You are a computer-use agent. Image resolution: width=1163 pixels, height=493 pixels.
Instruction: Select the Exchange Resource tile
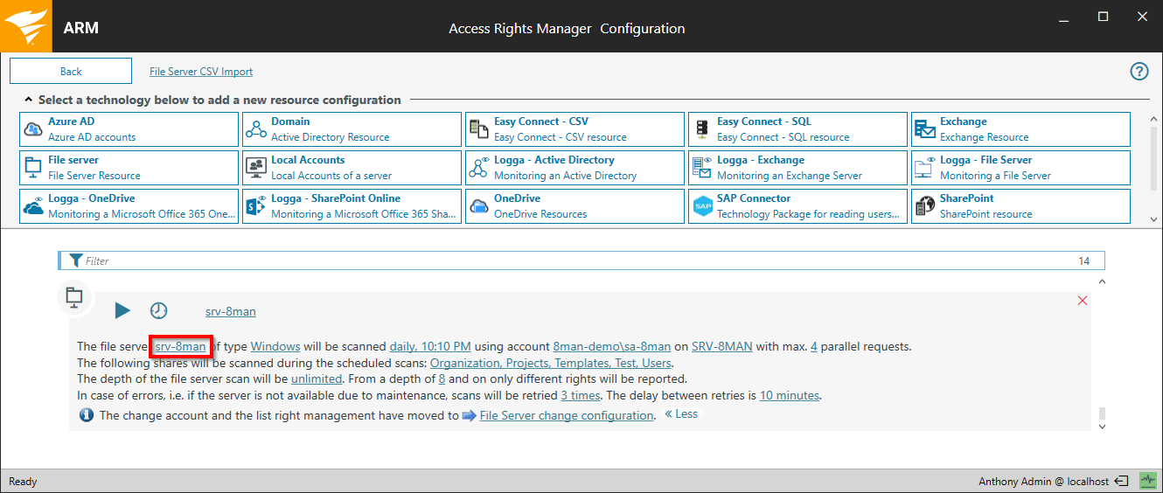click(x=1020, y=129)
